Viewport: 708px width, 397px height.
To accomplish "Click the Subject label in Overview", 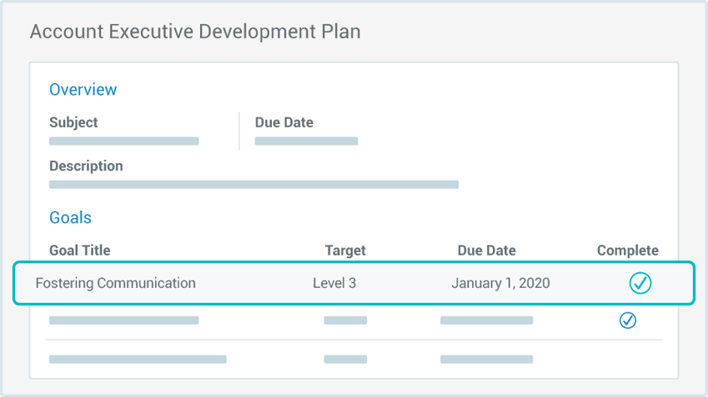I will pyautogui.click(x=73, y=122).
